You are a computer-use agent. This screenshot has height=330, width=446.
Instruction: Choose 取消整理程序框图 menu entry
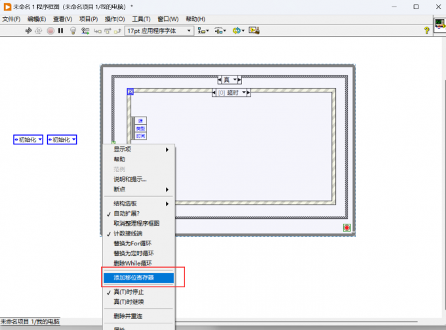click(139, 223)
